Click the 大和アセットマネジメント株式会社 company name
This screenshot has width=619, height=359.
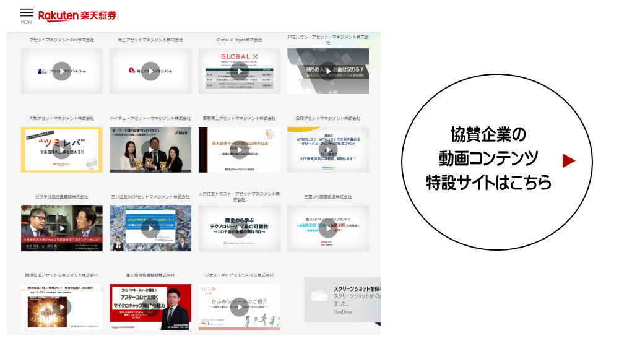61,118
